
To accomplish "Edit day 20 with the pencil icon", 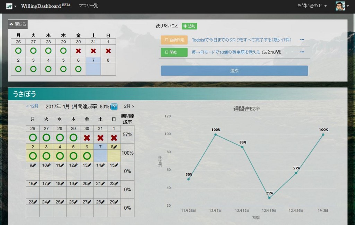I will (x=89, y=184).
